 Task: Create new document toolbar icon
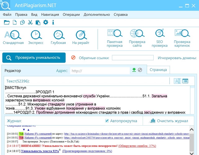click(x=15, y=22)
